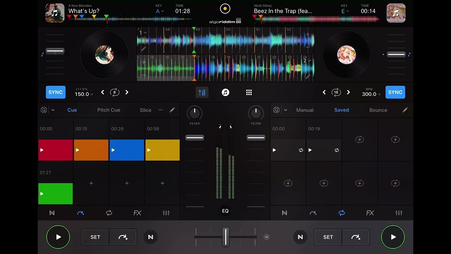
Task: Play the left deck
Action: (58, 237)
